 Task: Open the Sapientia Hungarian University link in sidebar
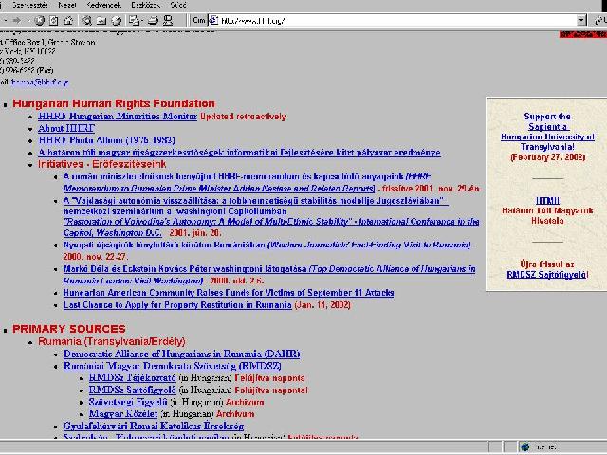coord(547,132)
